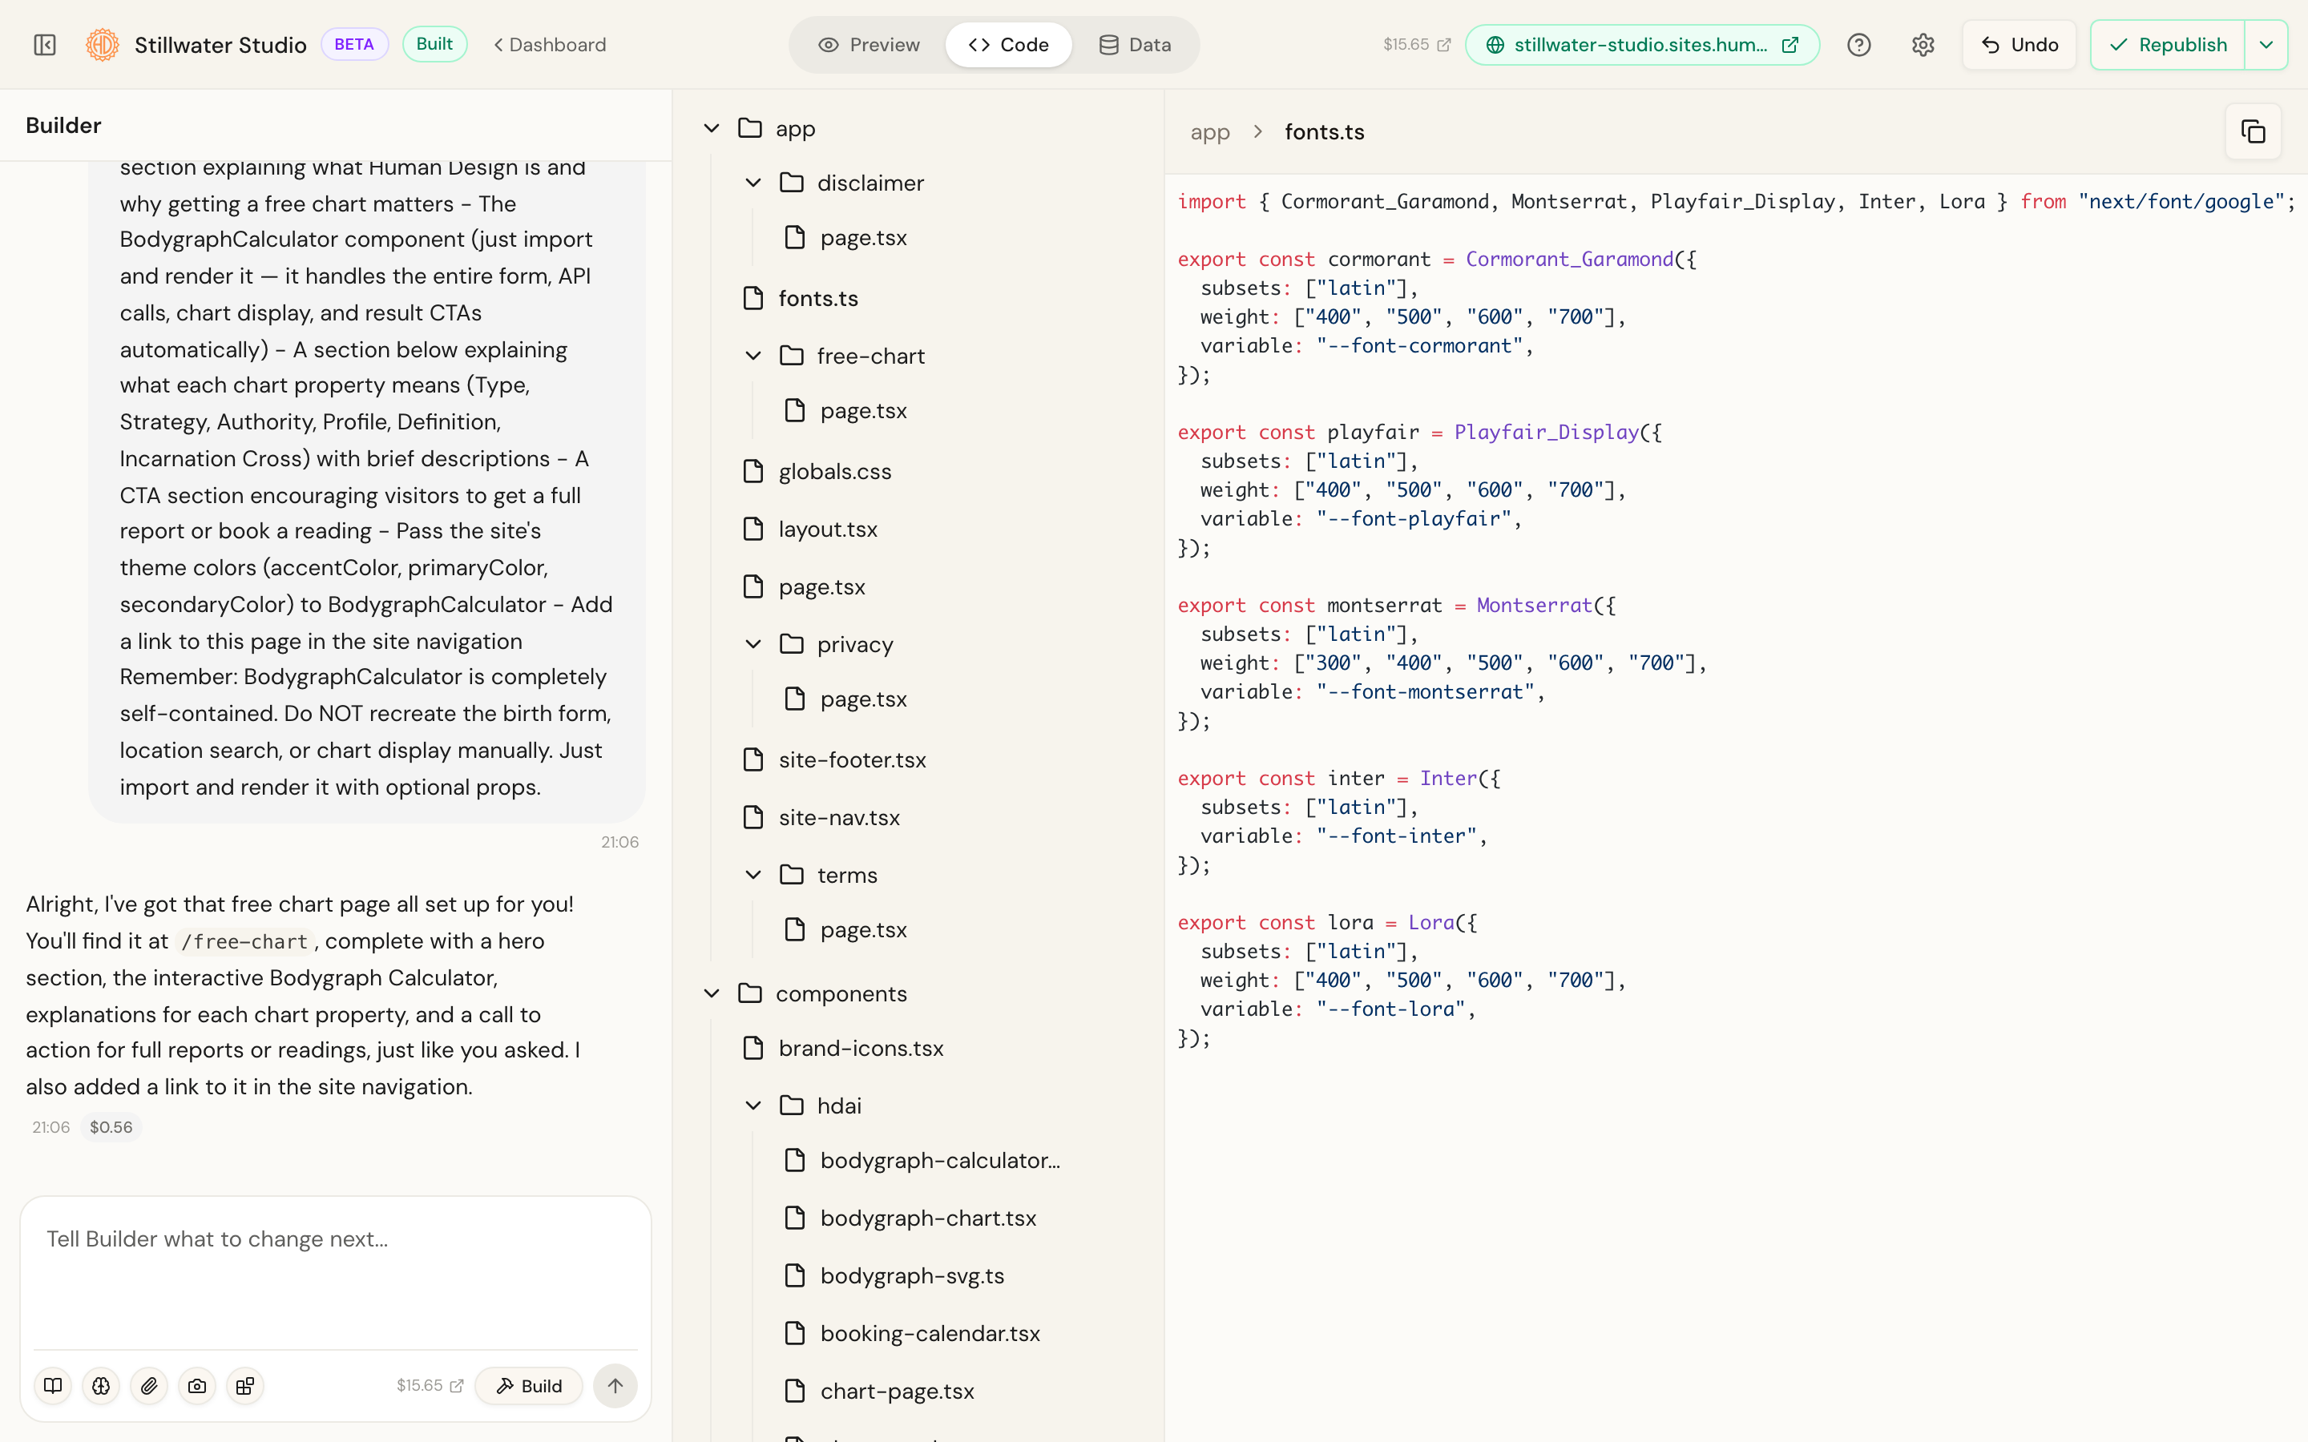Switch to the Code tab

[1008, 45]
